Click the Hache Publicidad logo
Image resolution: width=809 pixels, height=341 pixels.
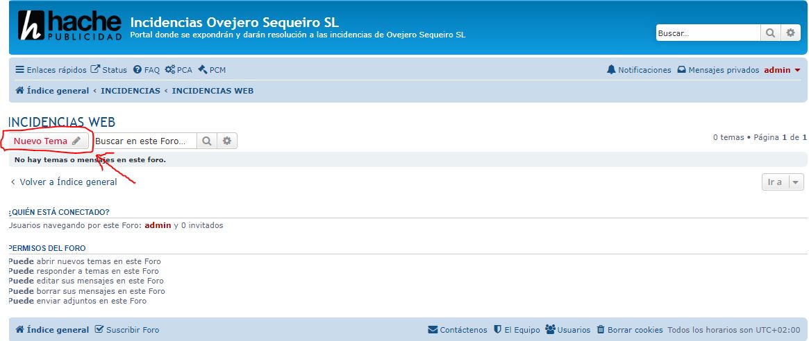(69, 26)
